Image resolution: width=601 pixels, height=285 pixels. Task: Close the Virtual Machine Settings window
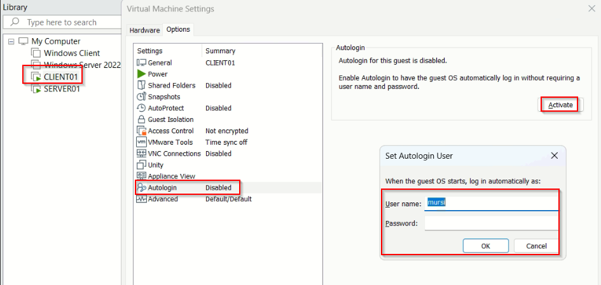pyautogui.click(x=592, y=9)
